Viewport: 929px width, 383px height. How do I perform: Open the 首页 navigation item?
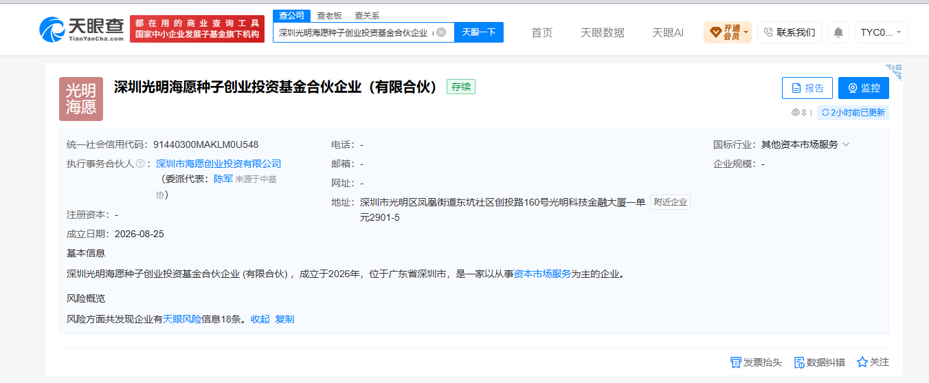[542, 32]
